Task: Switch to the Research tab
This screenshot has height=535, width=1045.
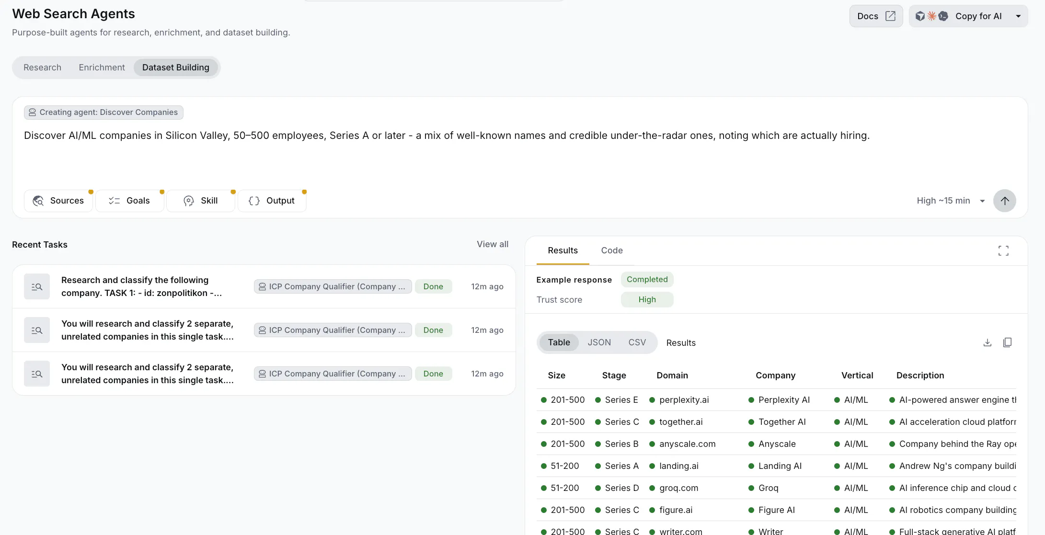Action: tap(42, 68)
